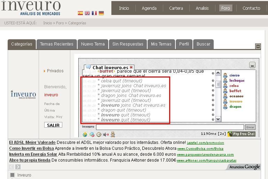The width and height of the screenshot is (268, 179).
Task: Go to previous ads with left arrow
Action: pyautogui.click(x=11, y=167)
